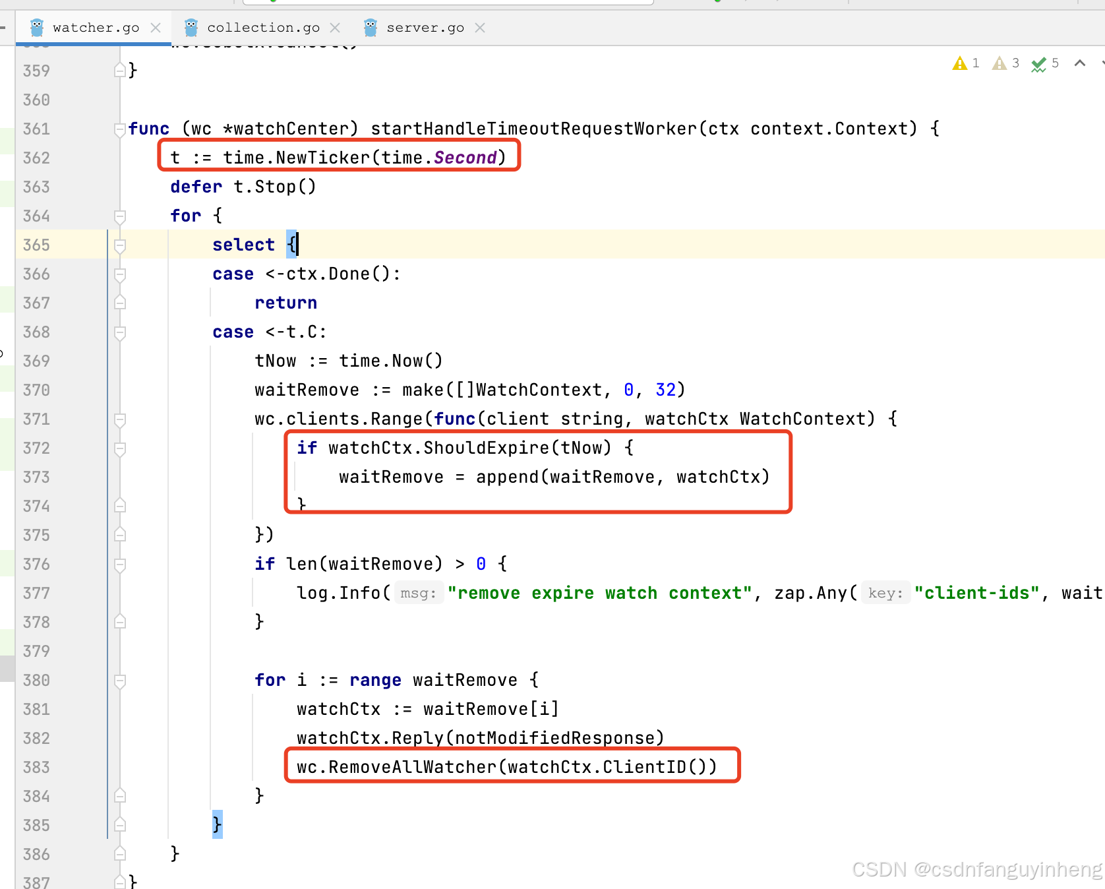This screenshot has height=889, width=1105.
Task: Click waitRemove[i] on line 381
Action: (491, 709)
